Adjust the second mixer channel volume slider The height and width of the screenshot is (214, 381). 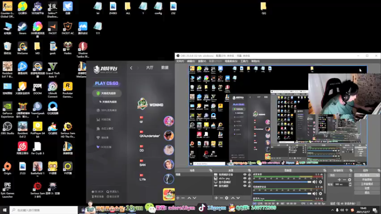pos(282,194)
